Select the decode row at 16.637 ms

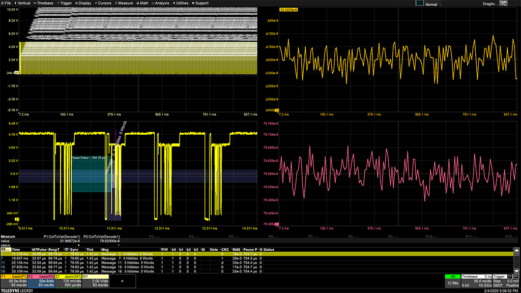click(256, 258)
